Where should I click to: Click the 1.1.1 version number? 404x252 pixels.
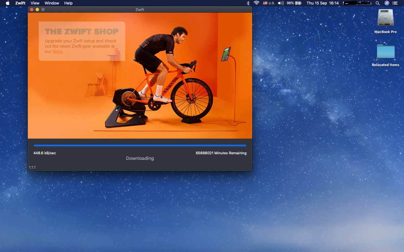[32, 167]
